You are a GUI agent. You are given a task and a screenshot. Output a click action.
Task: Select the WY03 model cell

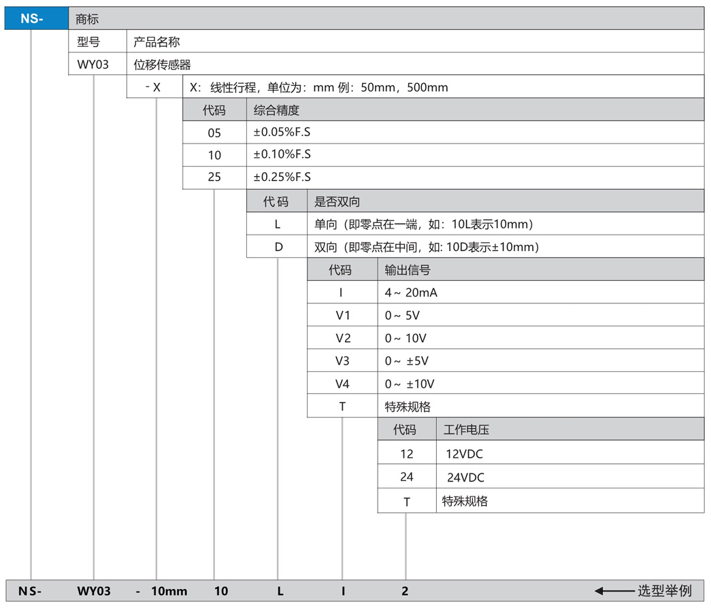93,65
